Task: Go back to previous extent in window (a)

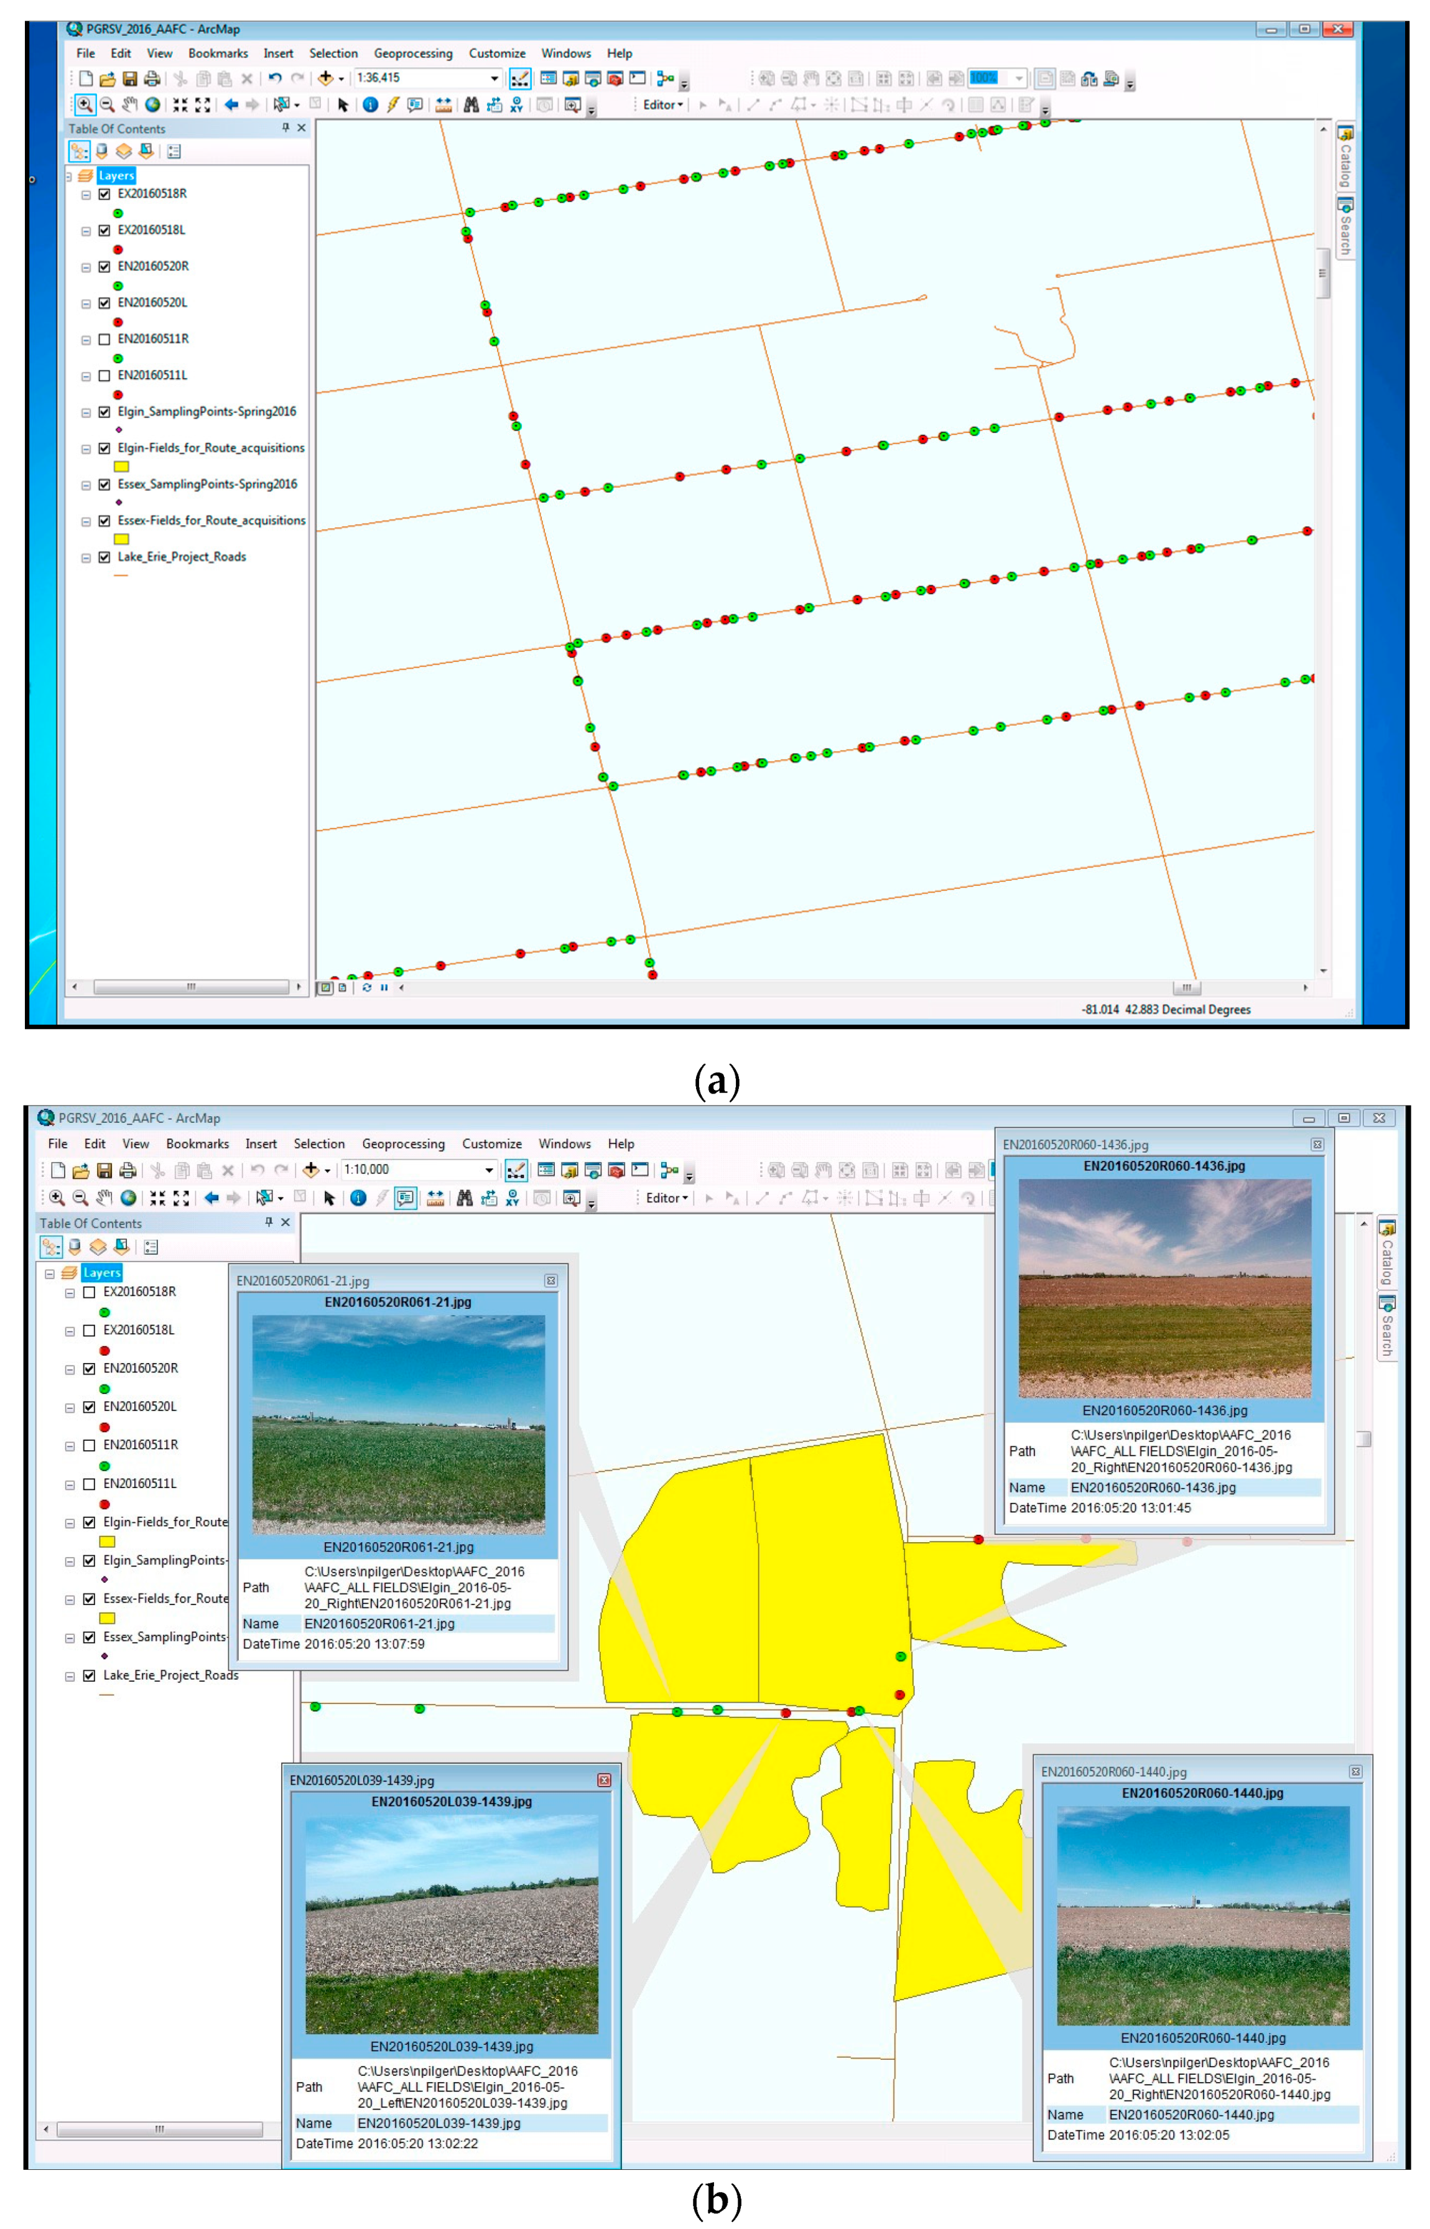Action: (x=231, y=105)
